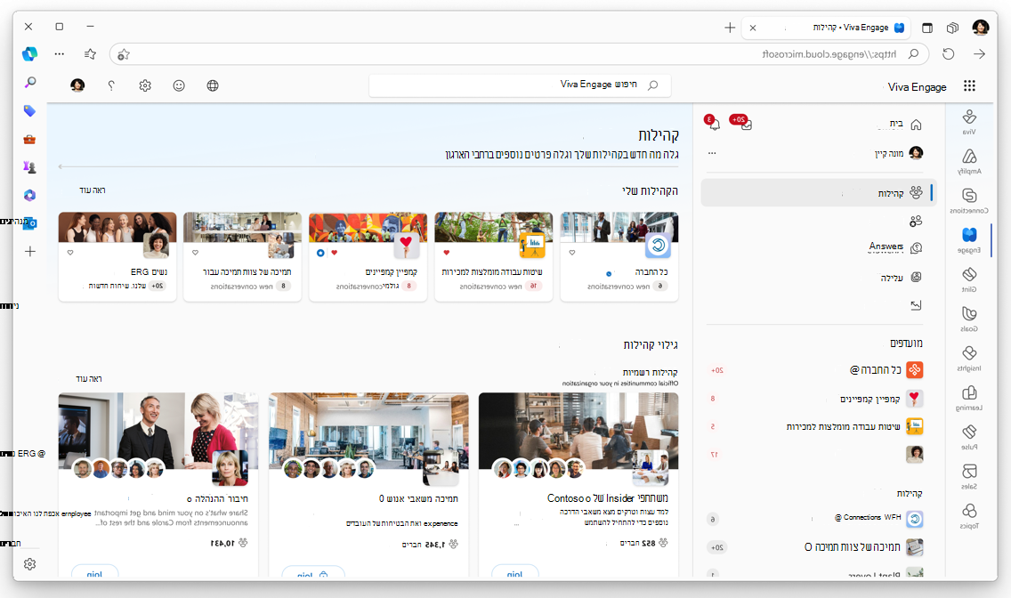Toggle favorite heart on תמיכה של צוות card
The image size is (1011, 598).
point(196,253)
